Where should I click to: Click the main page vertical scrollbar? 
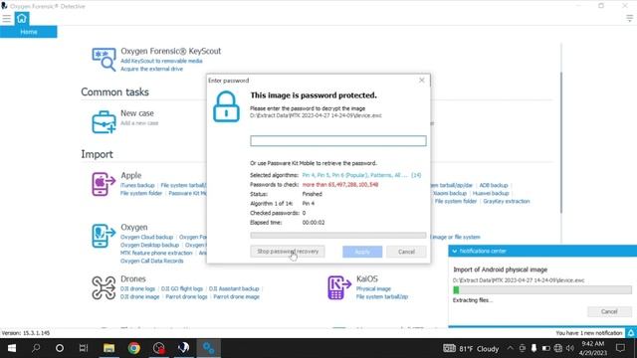[x=561, y=142]
